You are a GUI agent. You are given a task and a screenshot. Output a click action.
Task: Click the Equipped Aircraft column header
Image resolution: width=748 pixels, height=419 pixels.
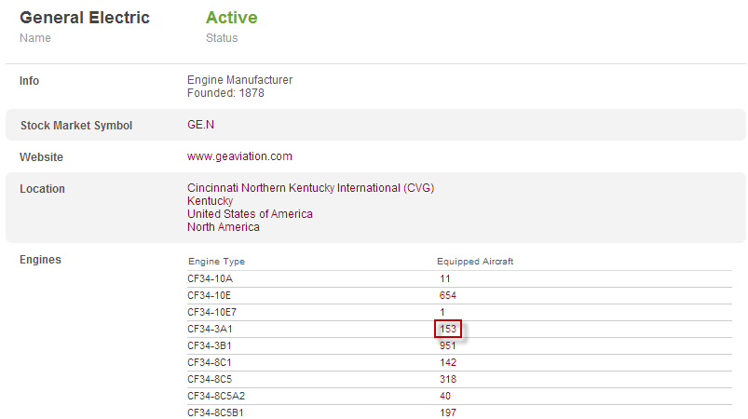[475, 262]
